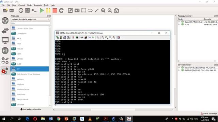The image size is (218, 122).
Task: Select the draw line tool
Action: click(x=97, y=11)
